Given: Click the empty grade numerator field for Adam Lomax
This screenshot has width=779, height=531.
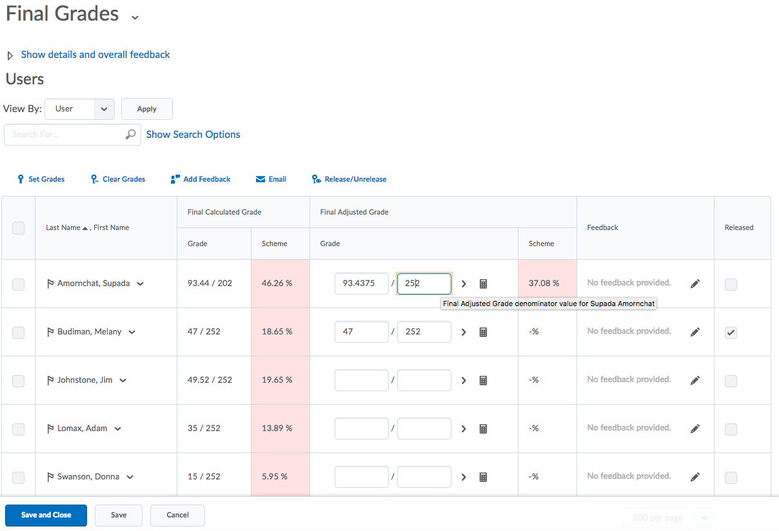Looking at the screenshot, I should pos(361,429).
